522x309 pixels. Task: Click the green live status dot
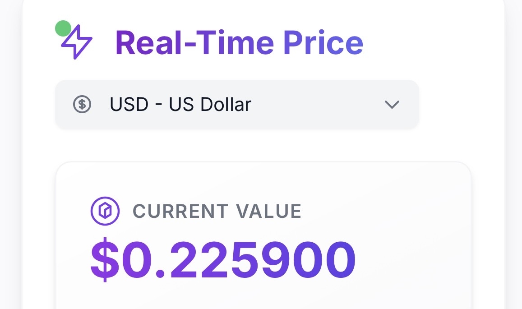[x=63, y=28]
